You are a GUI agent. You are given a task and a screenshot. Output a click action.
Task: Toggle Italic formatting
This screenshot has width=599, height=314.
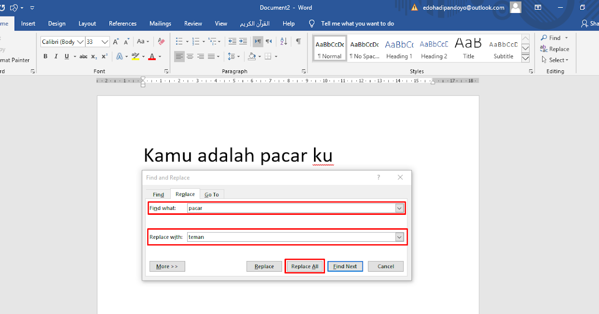pos(56,56)
